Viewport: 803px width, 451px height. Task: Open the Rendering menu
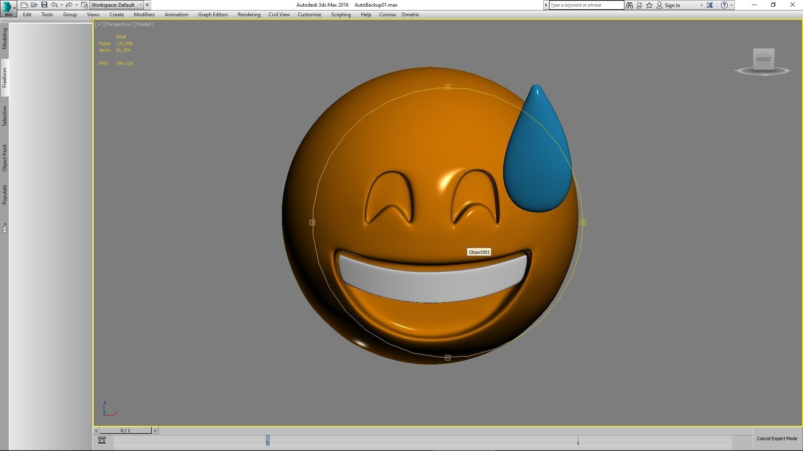249,15
